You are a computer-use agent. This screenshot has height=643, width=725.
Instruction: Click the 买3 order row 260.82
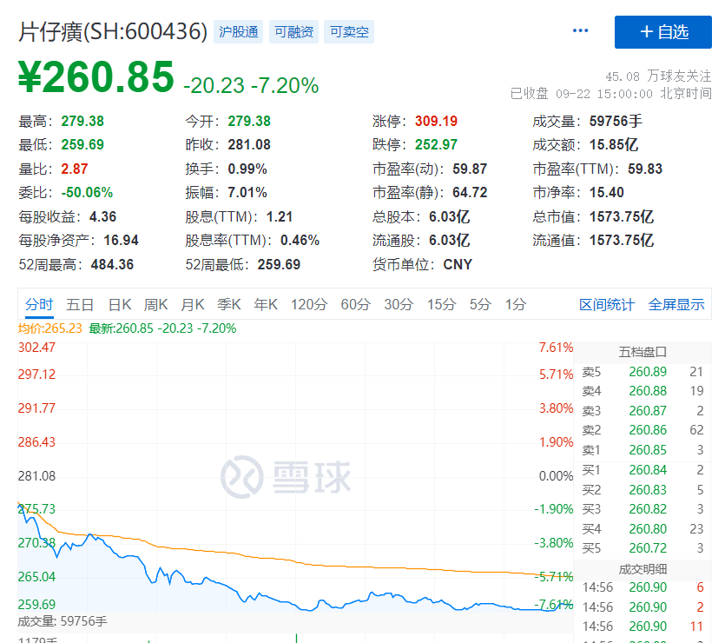click(x=643, y=509)
